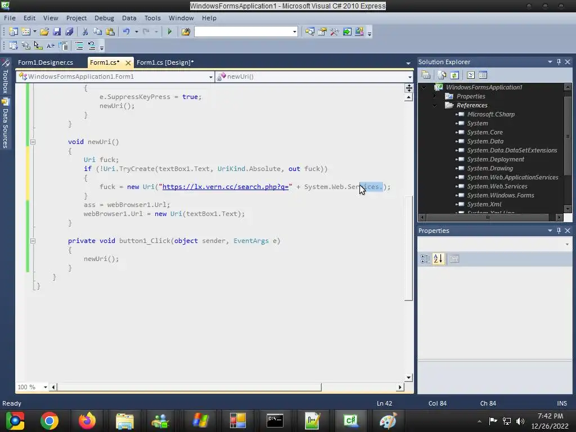Open the Toolbox hammer-and-wrench icon
Screen dimensions: 576x432
pyautogui.click(x=334, y=31)
